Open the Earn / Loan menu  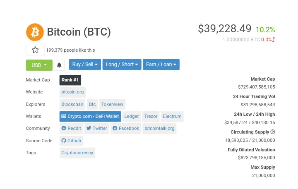pyautogui.click(x=161, y=65)
